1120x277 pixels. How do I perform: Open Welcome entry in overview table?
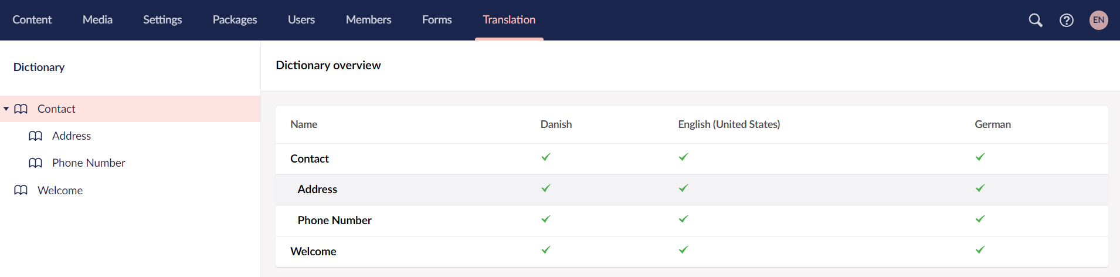tap(313, 252)
